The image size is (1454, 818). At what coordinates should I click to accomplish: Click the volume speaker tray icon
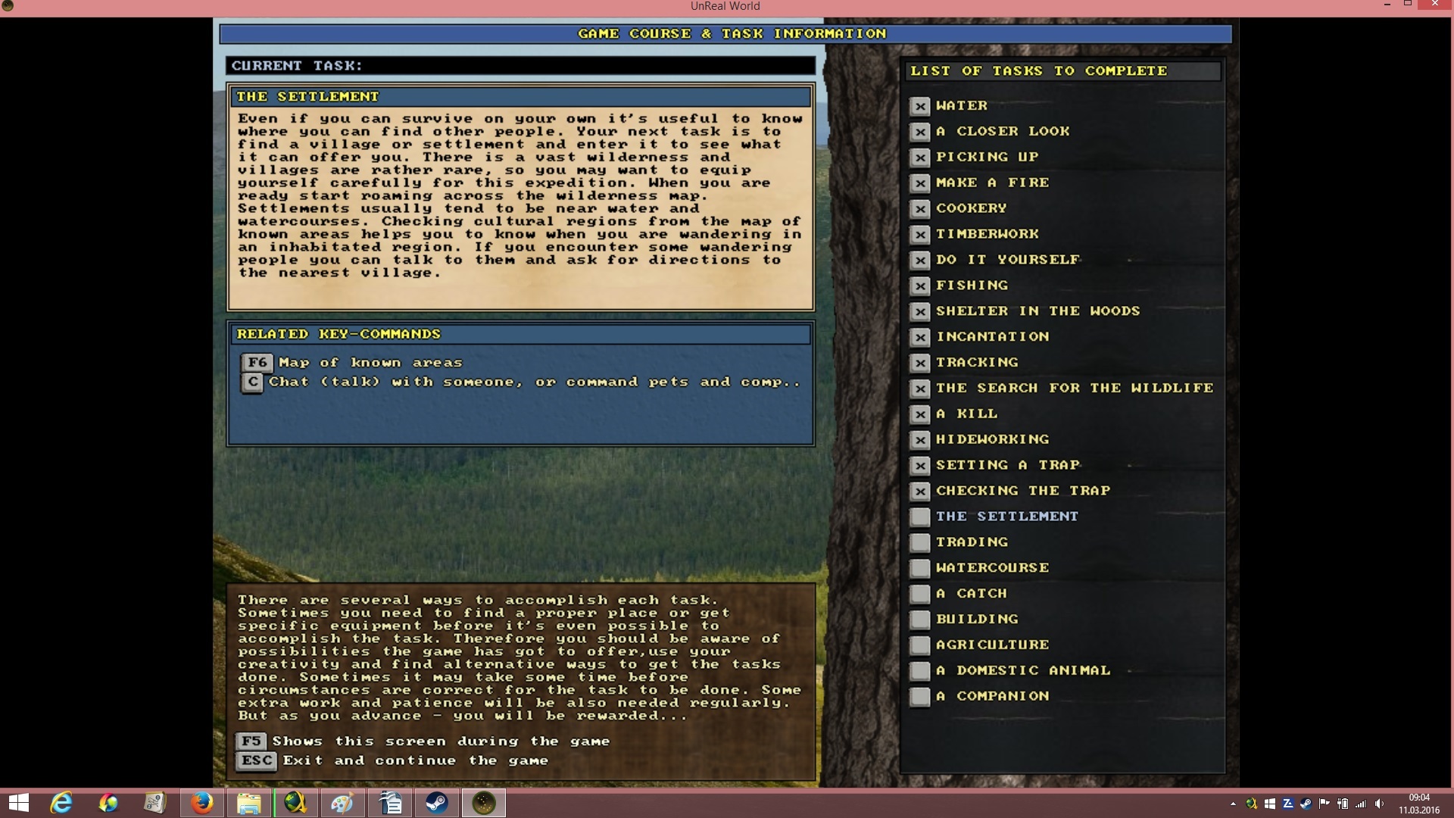tap(1379, 804)
